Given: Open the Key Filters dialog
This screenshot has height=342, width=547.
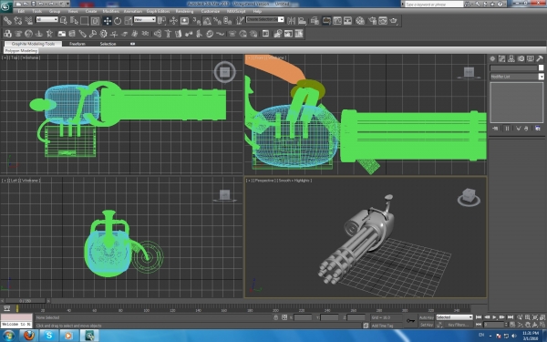Looking at the screenshot, I should pos(458,325).
